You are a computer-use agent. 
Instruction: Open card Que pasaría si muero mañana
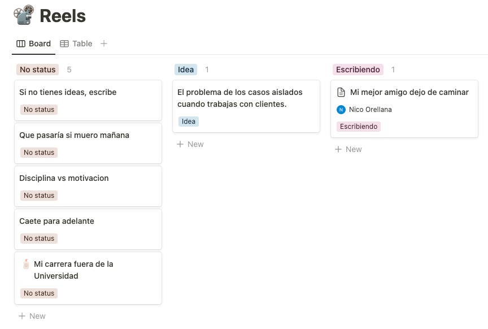tap(88, 144)
